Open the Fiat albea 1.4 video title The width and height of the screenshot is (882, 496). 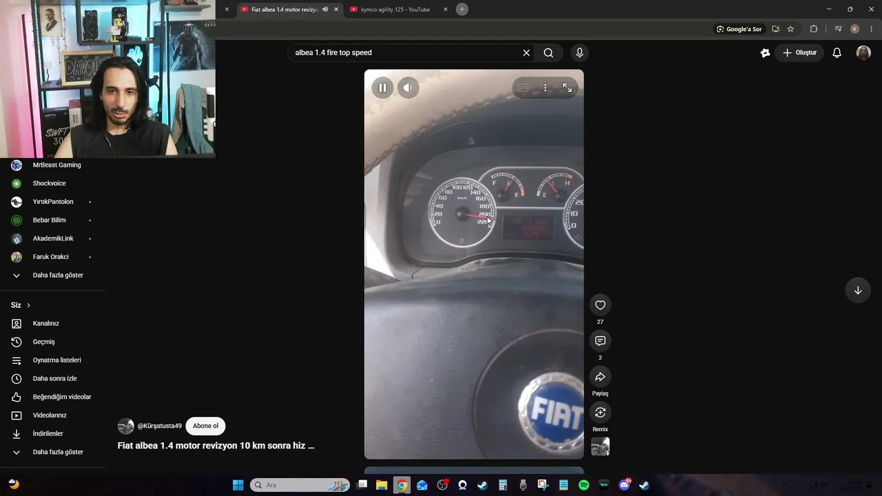216,446
